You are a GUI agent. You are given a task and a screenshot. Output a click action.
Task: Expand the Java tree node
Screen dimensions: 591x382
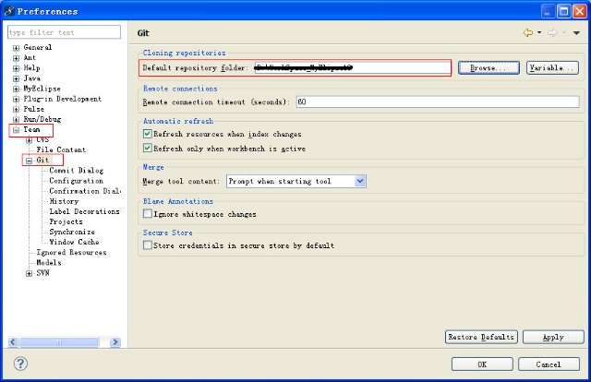[16, 78]
